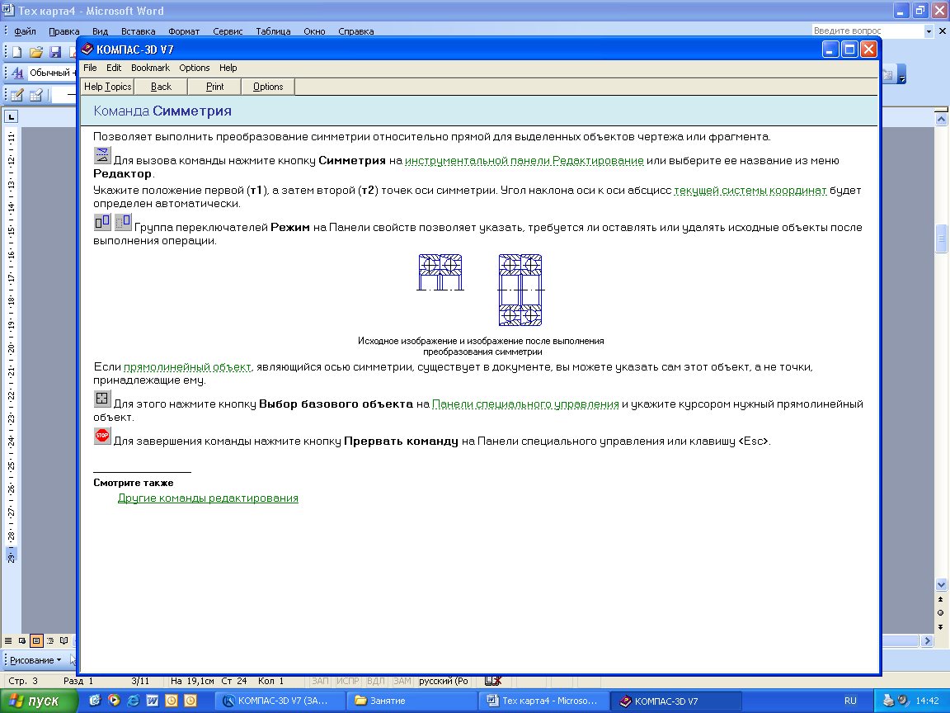Click the Styles and Formatting AA icon

tap(17, 73)
